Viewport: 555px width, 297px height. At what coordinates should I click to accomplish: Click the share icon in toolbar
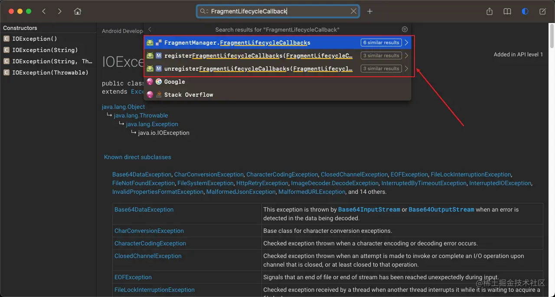pyautogui.click(x=490, y=11)
